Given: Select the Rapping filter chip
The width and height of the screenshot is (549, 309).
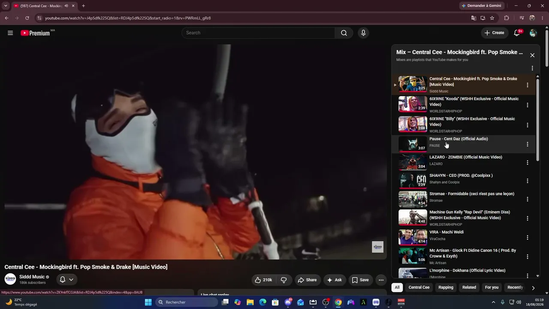Looking at the screenshot, I should point(446,288).
